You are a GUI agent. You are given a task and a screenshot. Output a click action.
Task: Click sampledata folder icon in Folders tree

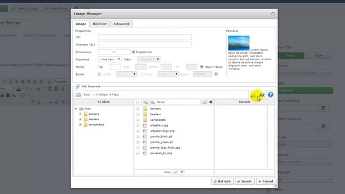click(x=86, y=124)
